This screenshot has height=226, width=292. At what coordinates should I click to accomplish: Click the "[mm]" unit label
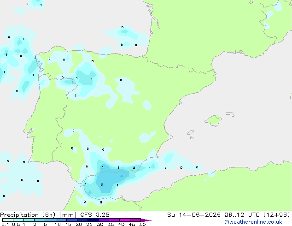[68, 215]
